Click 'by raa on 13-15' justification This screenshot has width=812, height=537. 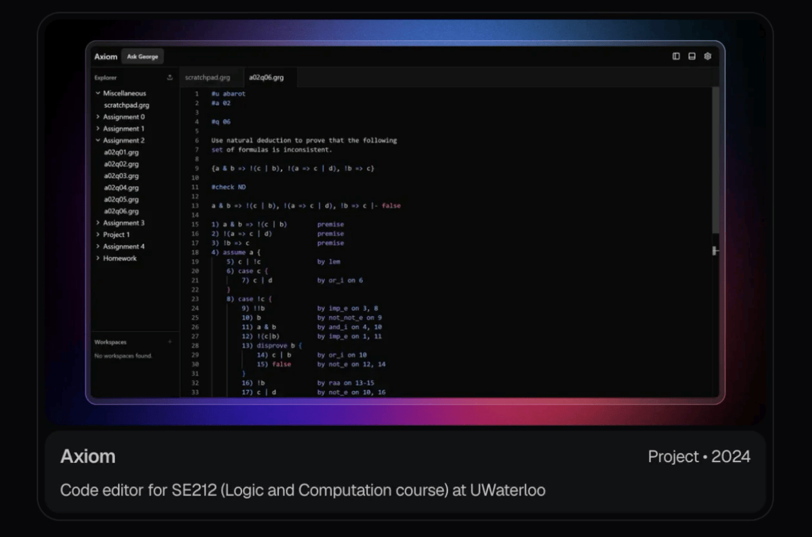[x=345, y=383]
